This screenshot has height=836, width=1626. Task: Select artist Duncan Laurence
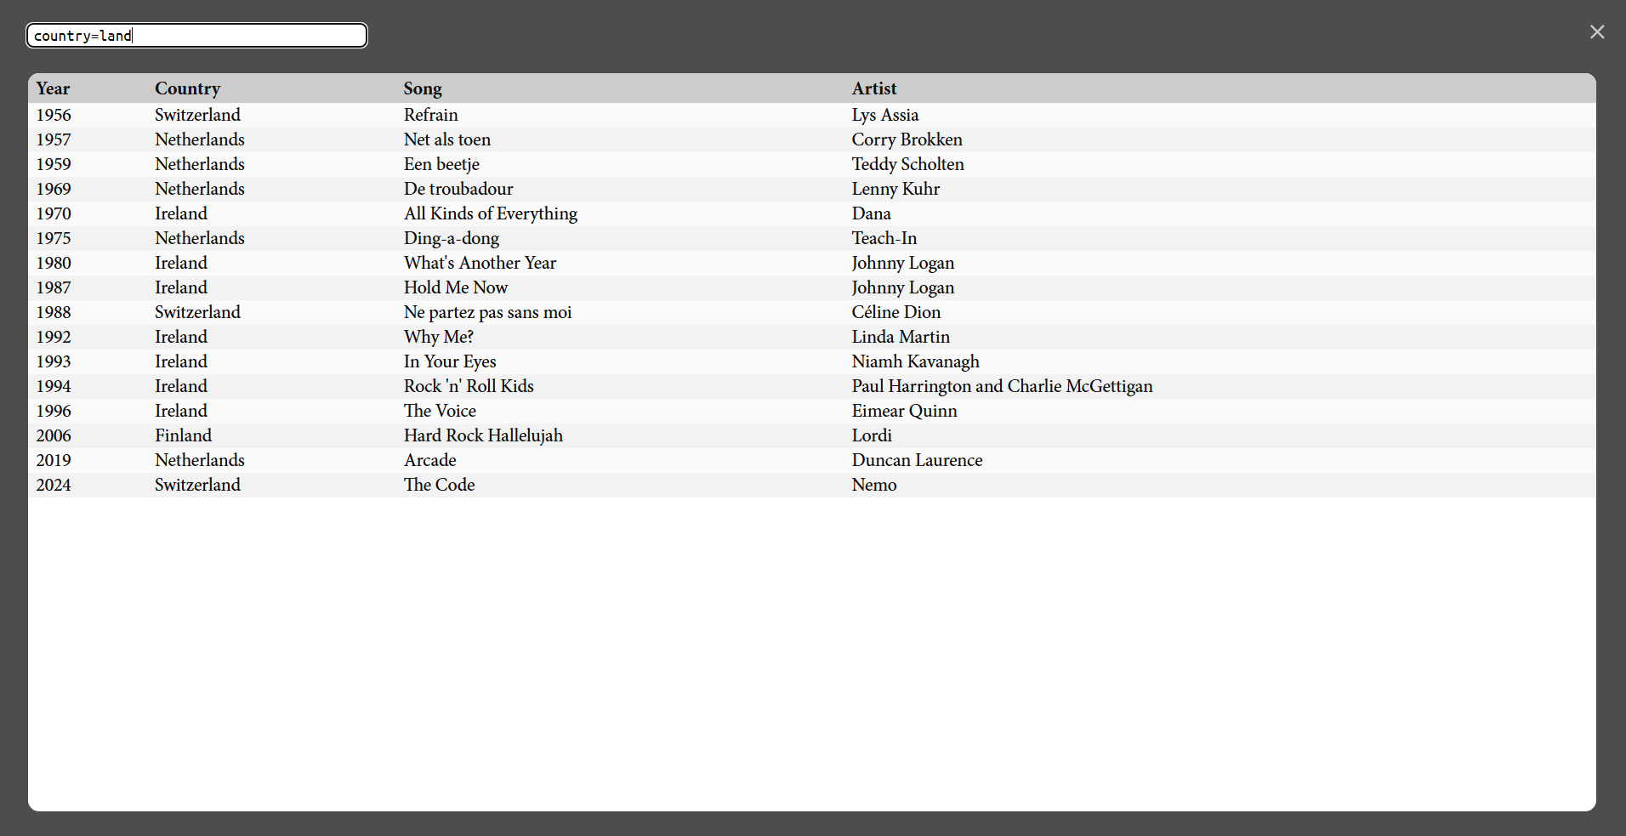(917, 460)
